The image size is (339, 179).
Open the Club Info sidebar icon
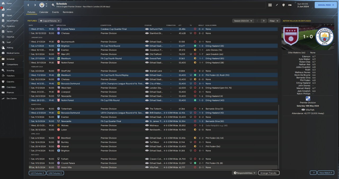pyautogui.click(x=3, y=82)
